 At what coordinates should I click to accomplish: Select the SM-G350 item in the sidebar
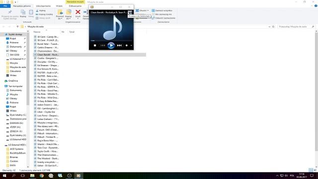14,55
